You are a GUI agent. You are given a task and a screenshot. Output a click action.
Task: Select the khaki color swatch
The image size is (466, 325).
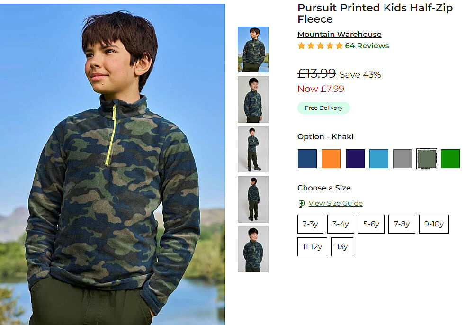(x=426, y=159)
